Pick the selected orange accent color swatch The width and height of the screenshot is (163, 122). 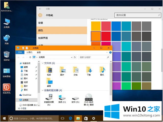click(96, 36)
